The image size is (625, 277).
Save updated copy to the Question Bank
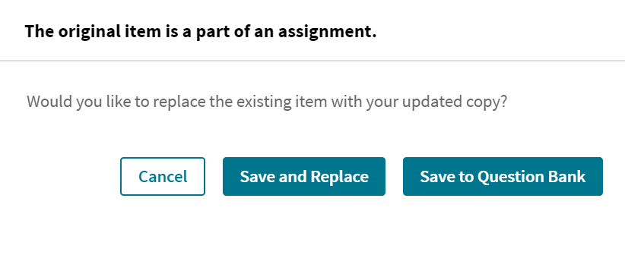coord(503,176)
